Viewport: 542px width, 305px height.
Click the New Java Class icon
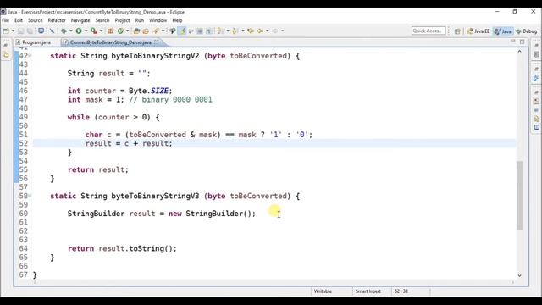[x=120, y=30]
